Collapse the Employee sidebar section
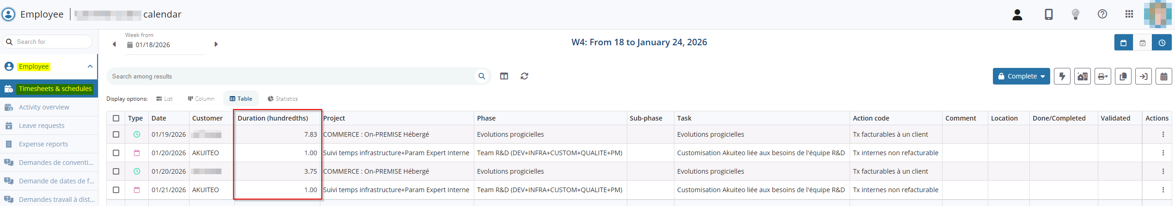Screen dimensions: 1175x206 pyautogui.click(x=90, y=67)
